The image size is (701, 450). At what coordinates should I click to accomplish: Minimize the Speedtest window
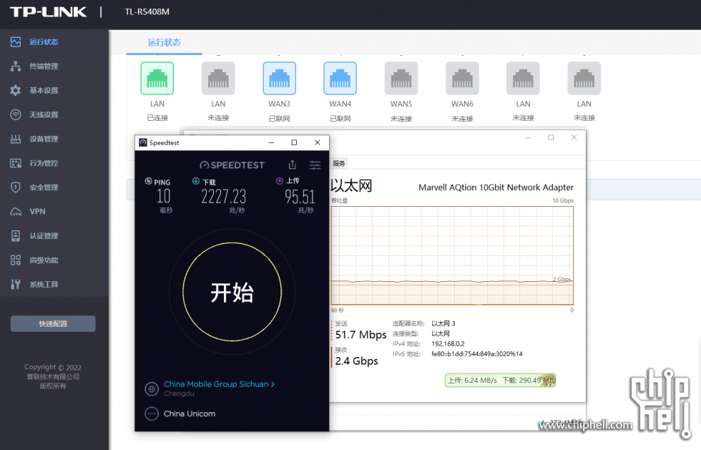[x=271, y=142]
